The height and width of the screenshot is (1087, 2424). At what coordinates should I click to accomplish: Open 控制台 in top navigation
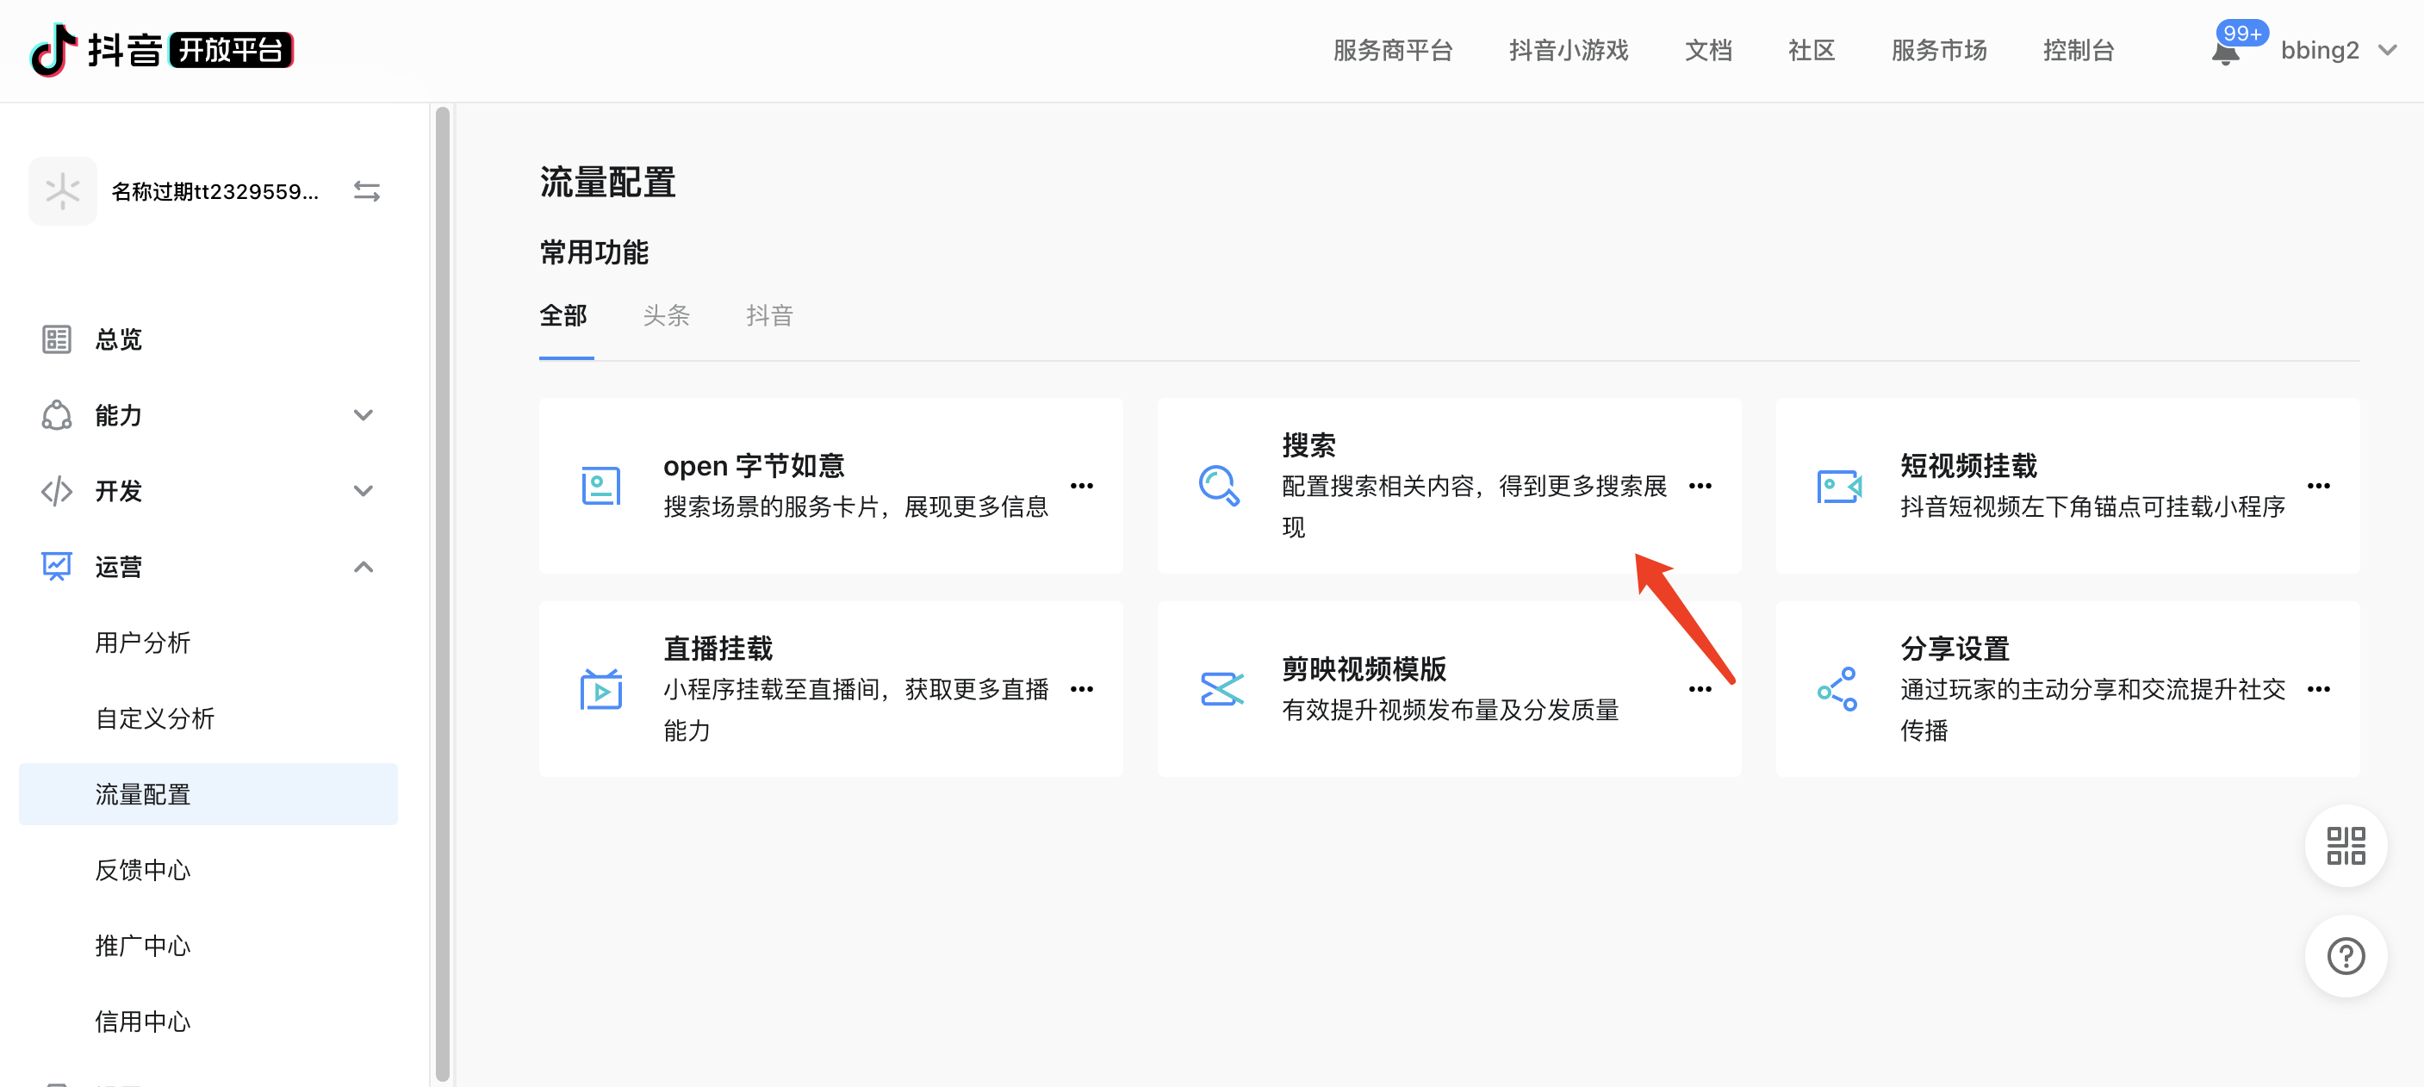click(x=2079, y=50)
